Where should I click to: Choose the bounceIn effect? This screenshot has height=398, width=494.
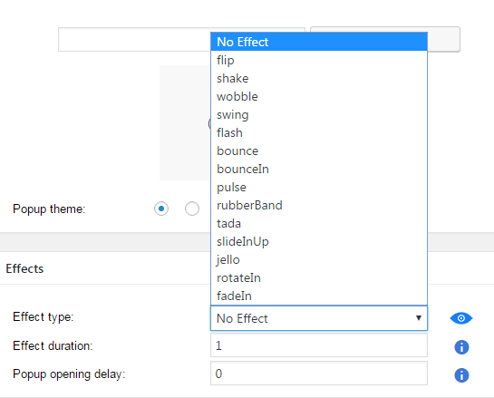point(319,169)
